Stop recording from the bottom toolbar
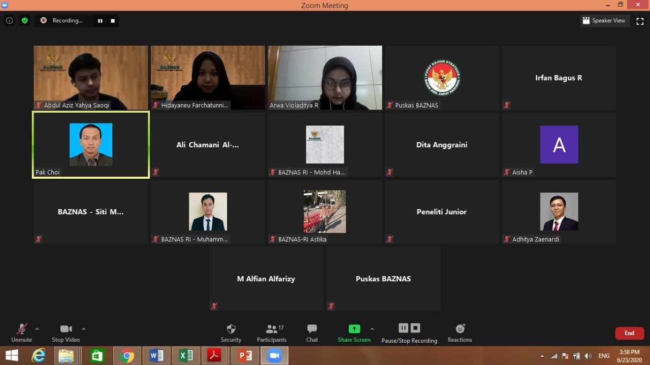Screen dimensions: 650x365 [415, 328]
